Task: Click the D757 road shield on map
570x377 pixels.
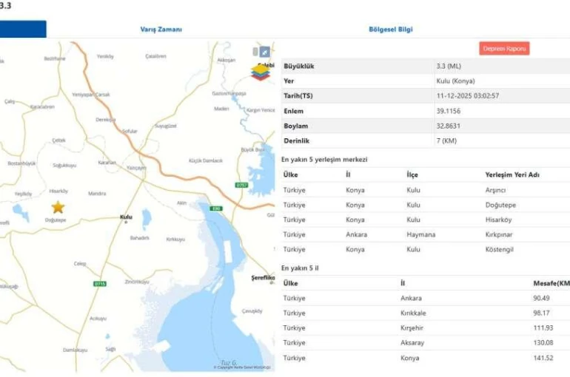Action: [x=241, y=185]
